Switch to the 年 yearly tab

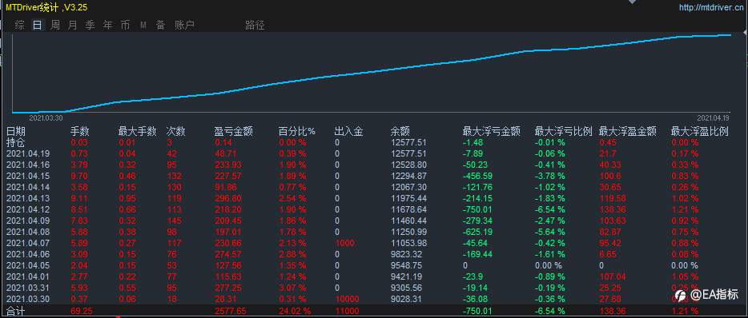(108, 26)
